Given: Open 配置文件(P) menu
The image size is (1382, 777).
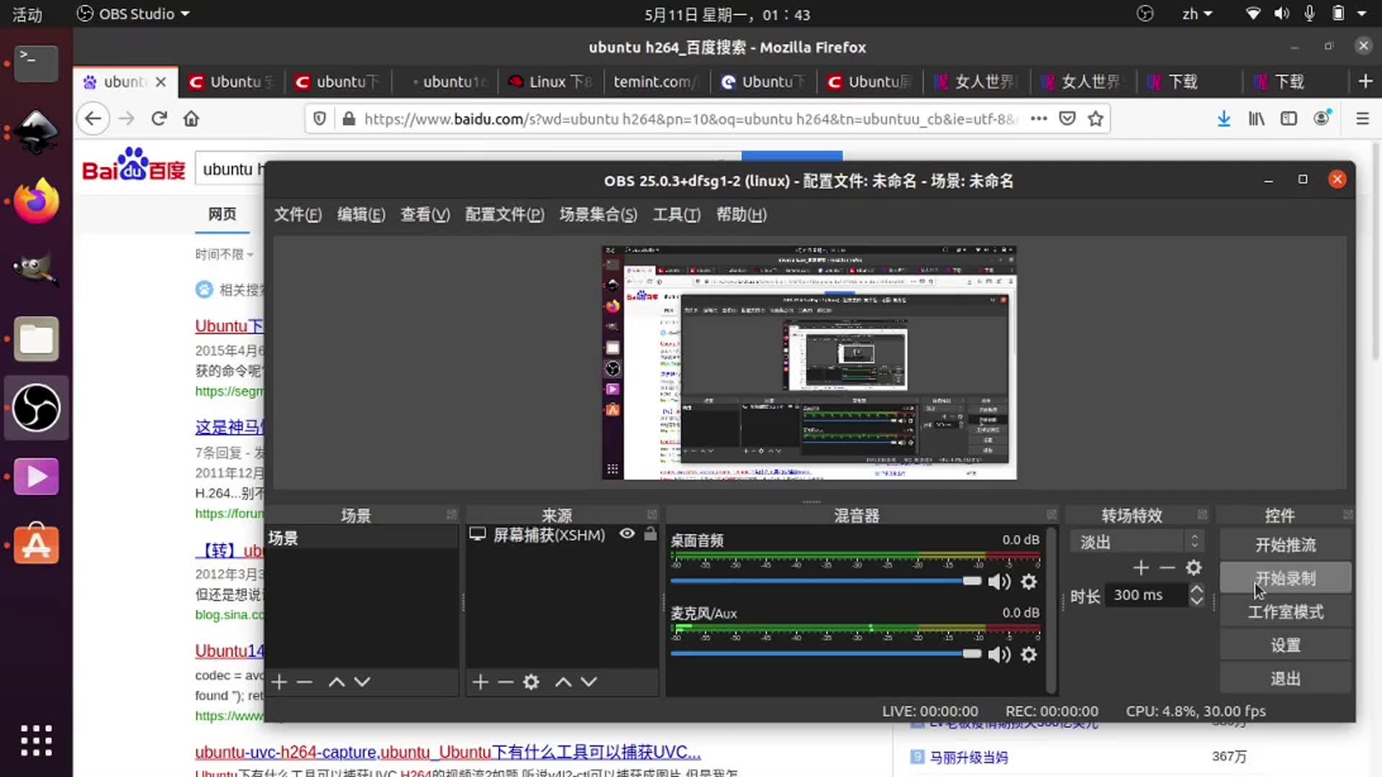Looking at the screenshot, I should tap(505, 214).
